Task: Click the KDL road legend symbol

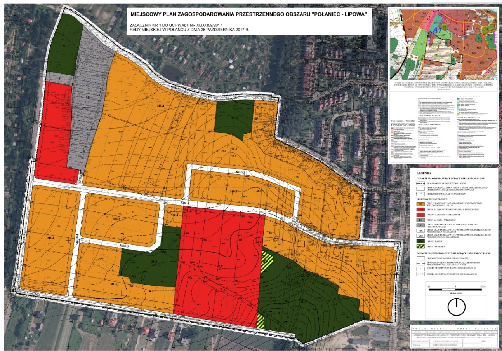Action: (x=420, y=231)
